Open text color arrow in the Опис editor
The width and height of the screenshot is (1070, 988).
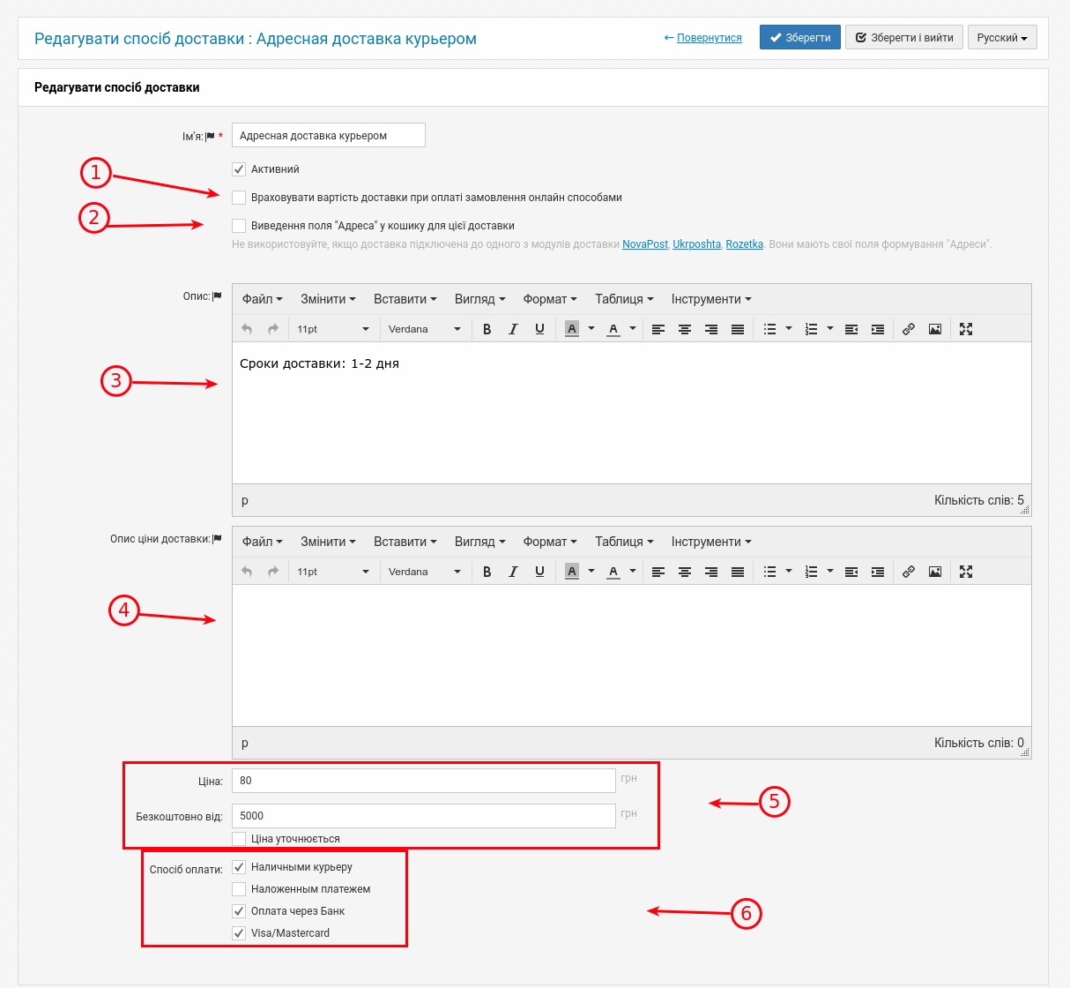[x=633, y=329]
